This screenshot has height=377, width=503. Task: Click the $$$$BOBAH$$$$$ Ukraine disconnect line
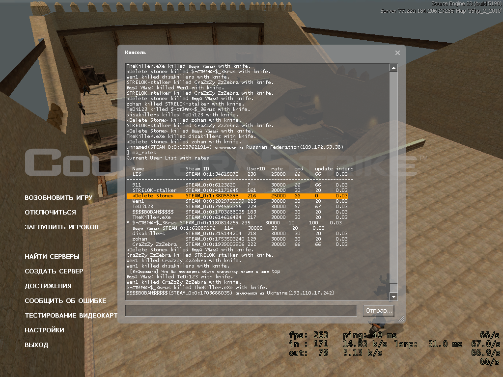tap(230, 293)
